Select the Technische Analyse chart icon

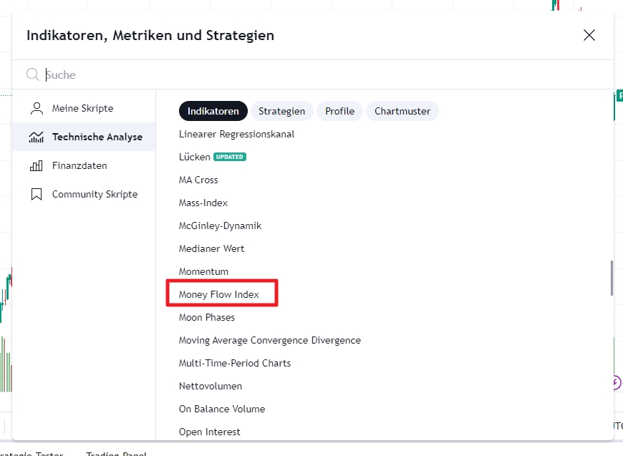36,137
